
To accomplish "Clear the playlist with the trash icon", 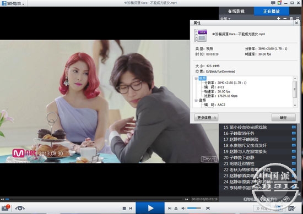I will (291, 19).
